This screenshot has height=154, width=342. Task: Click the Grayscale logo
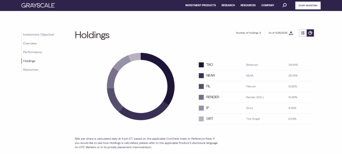point(38,5)
